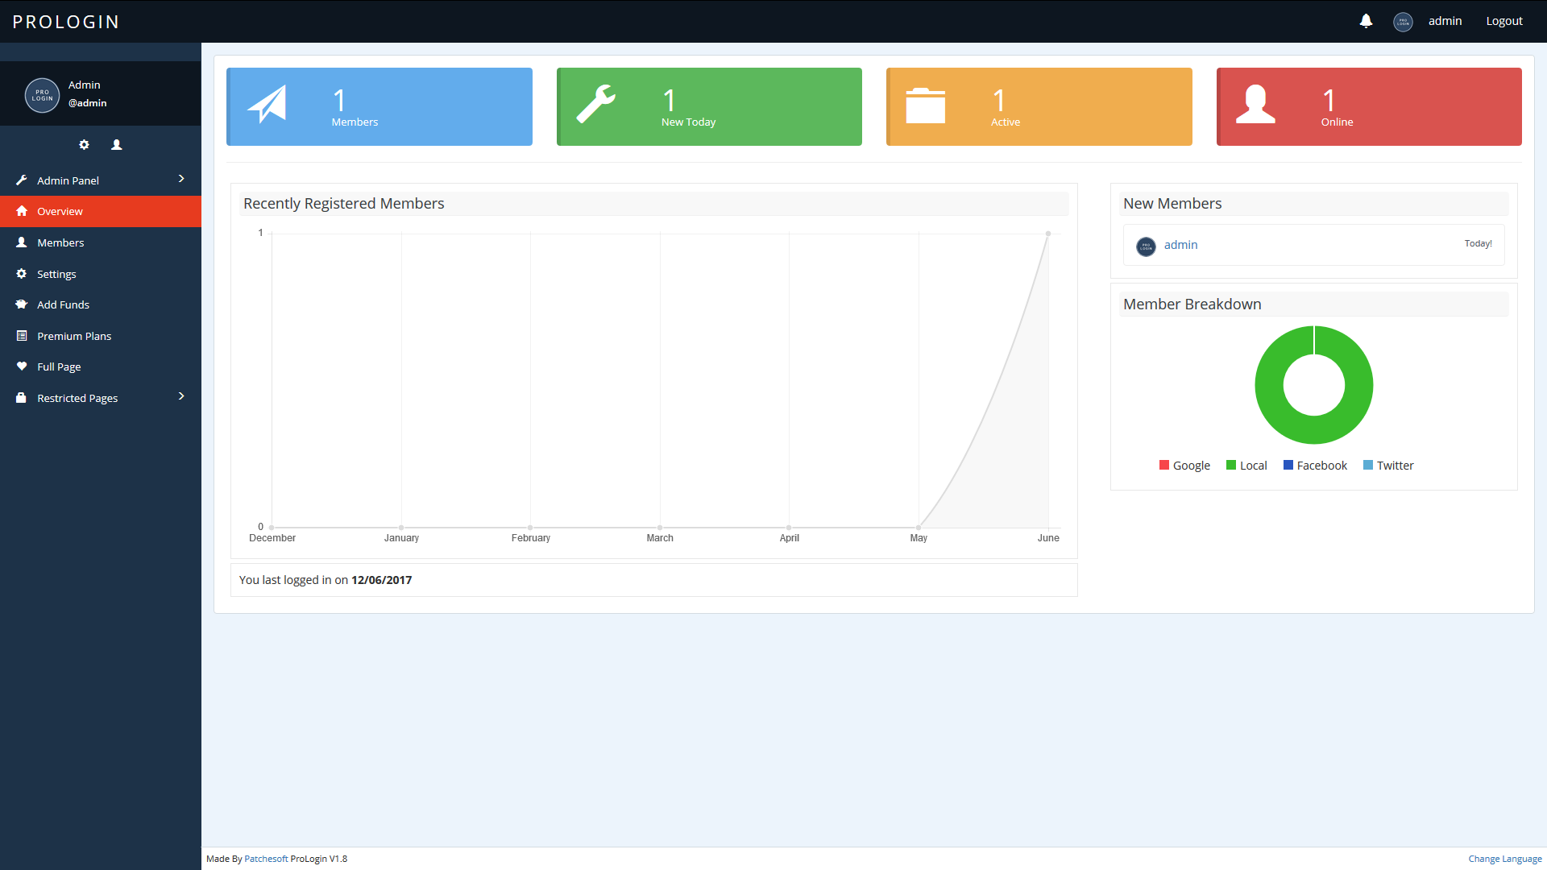Open Premium Plans in the sidebar
This screenshot has height=870, width=1547.
tap(74, 336)
